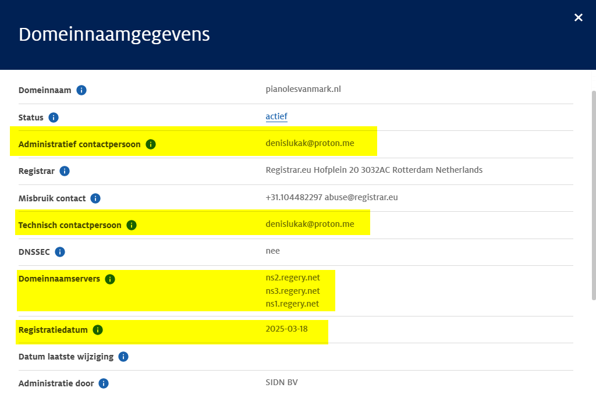Screen dimensions: 596x409
Task: Show info for the Registrar field
Action: (x=65, y=172)
